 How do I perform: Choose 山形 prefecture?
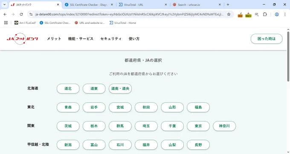tap(172, 108)
